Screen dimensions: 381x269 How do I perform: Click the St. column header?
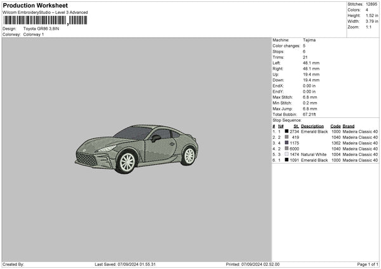[296, 126]
